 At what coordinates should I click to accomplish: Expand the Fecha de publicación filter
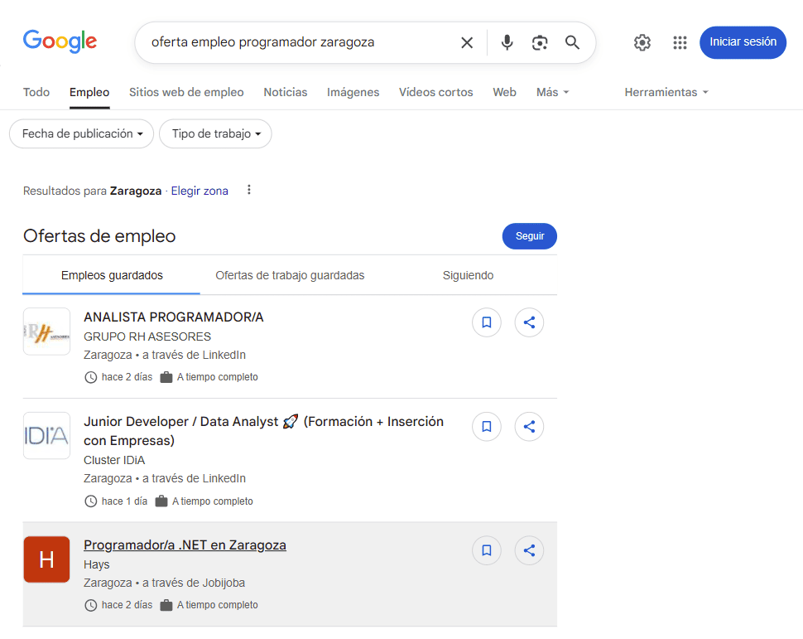coord(81,133)
